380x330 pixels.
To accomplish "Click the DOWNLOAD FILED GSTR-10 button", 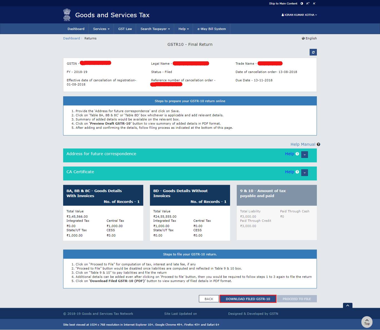I will [248, 299].
